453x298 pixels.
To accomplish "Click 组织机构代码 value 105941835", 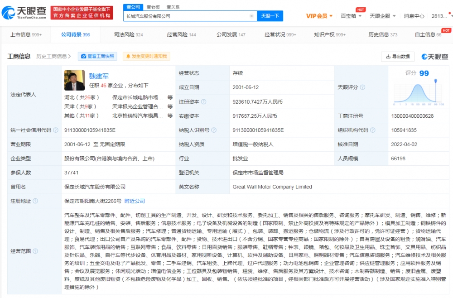I will pos(404,130).
